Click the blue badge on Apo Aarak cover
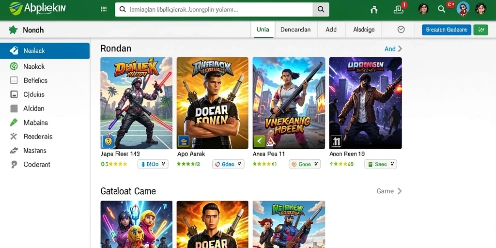The width and height of the screenshot is (496, 248). [x=184, y=141]
